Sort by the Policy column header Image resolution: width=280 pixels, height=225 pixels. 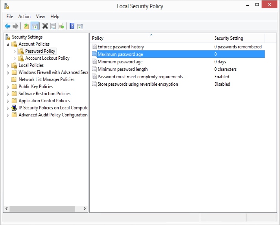[x=151, y=38]
